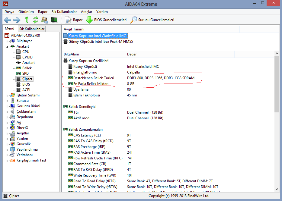This screenshot has width=282, height=207.
Task: Go forward with the blue right arrow
Action: coord(17,20)
